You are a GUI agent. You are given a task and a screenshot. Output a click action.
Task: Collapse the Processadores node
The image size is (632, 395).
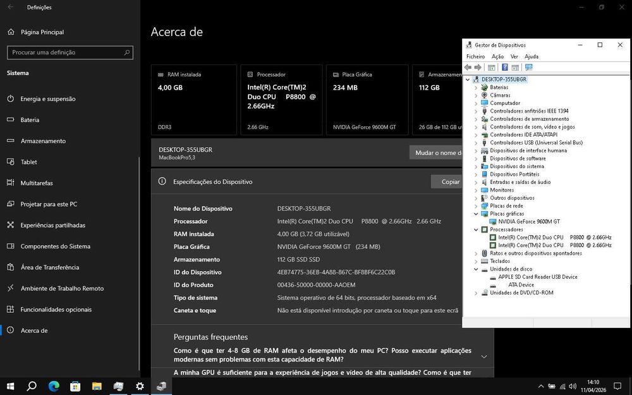click(476, 230)
